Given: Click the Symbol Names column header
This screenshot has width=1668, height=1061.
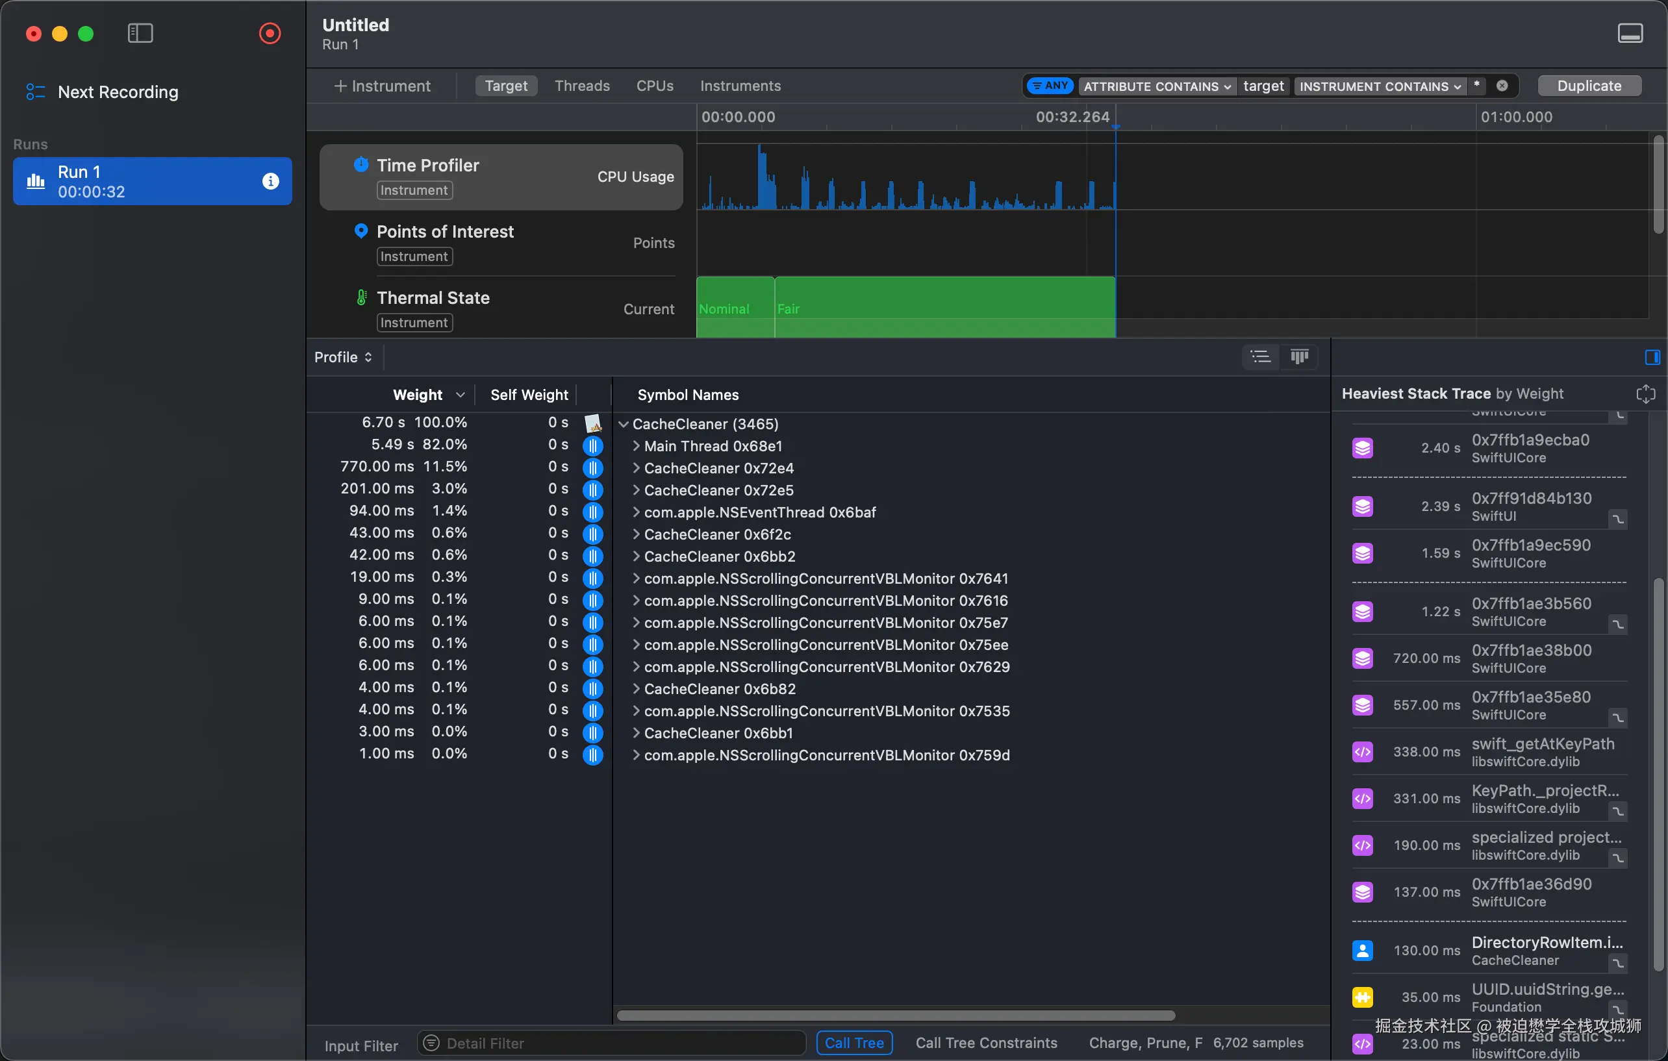Looking at the screenshot, I should click(x=687, y=395).
